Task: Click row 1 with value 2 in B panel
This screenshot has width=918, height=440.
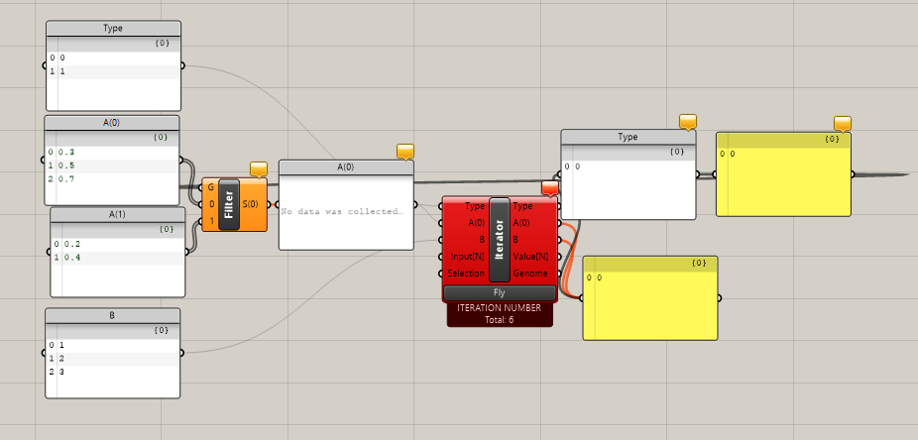Action: (112, 358)
